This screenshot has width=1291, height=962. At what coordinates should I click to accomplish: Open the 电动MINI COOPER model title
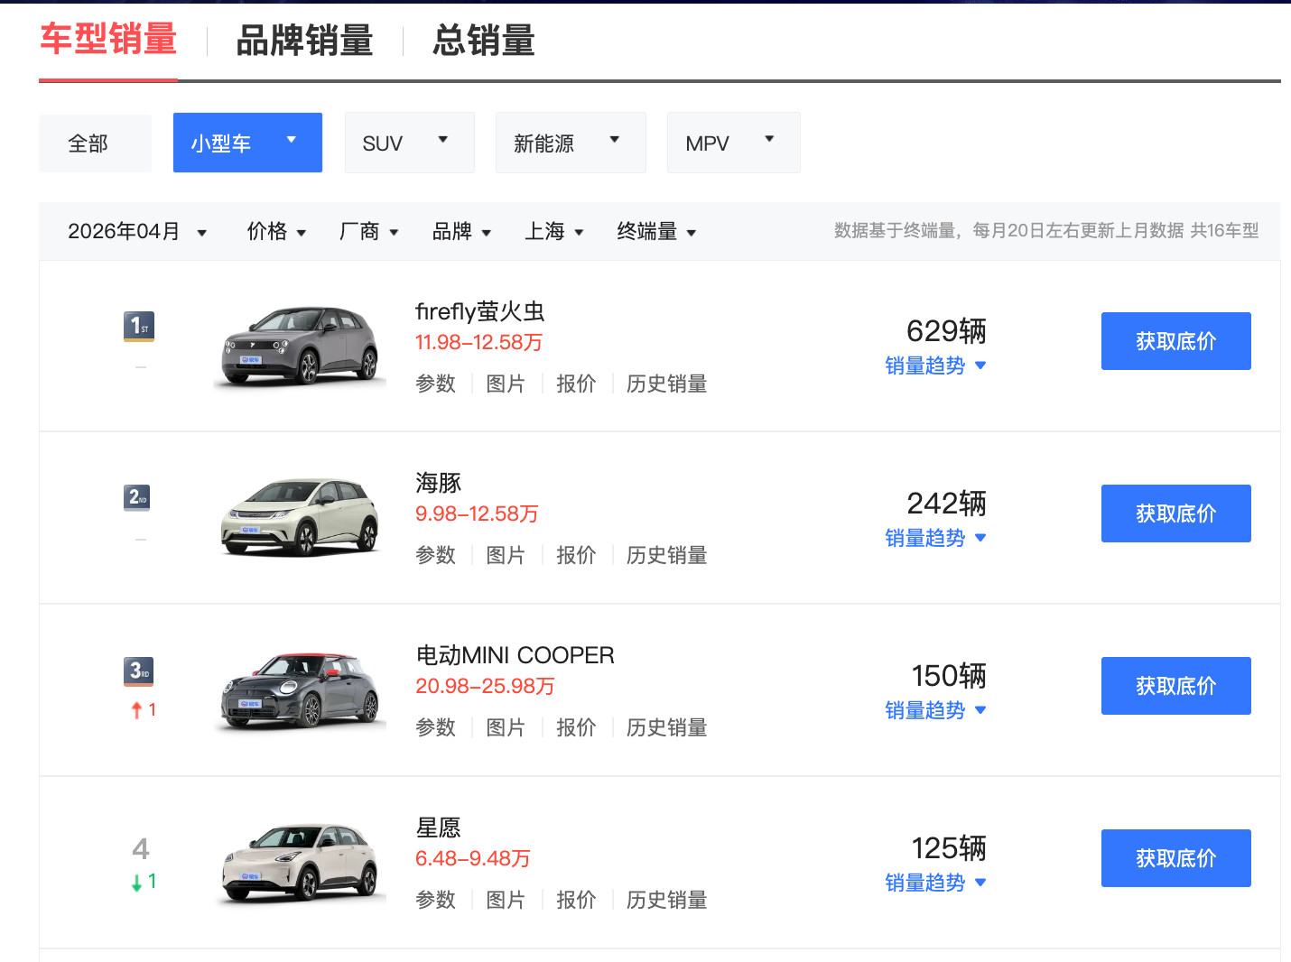coord(515,655)
